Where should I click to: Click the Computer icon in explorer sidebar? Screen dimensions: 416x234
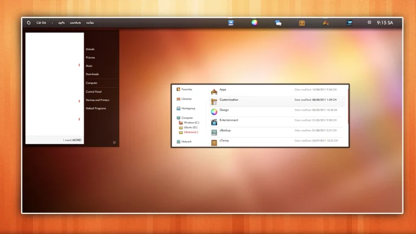[179, 118]
